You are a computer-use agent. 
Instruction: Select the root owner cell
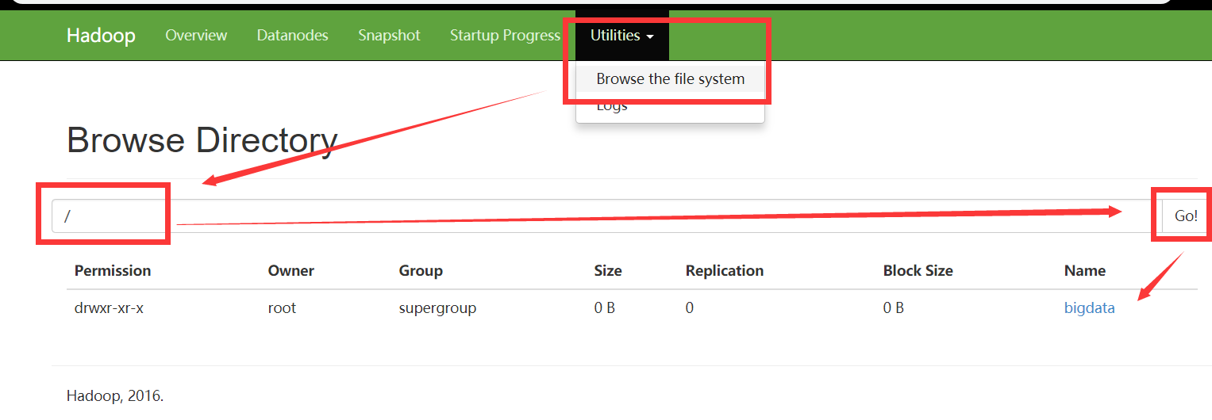(282, 308)
